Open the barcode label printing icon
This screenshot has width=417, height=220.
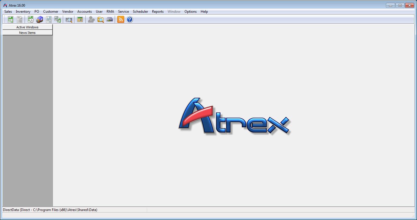coord(68,19)
